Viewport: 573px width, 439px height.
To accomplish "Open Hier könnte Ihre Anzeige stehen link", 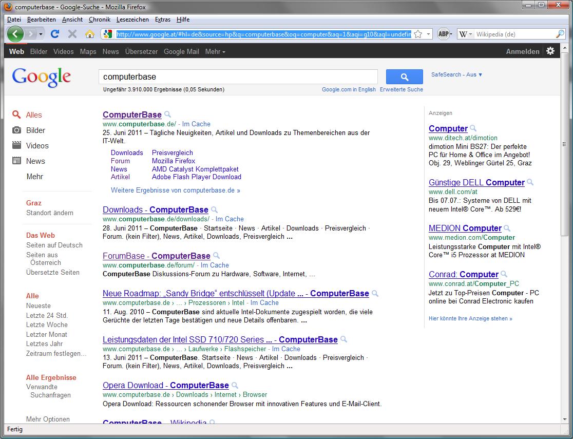I will click(x=470, y=318).
